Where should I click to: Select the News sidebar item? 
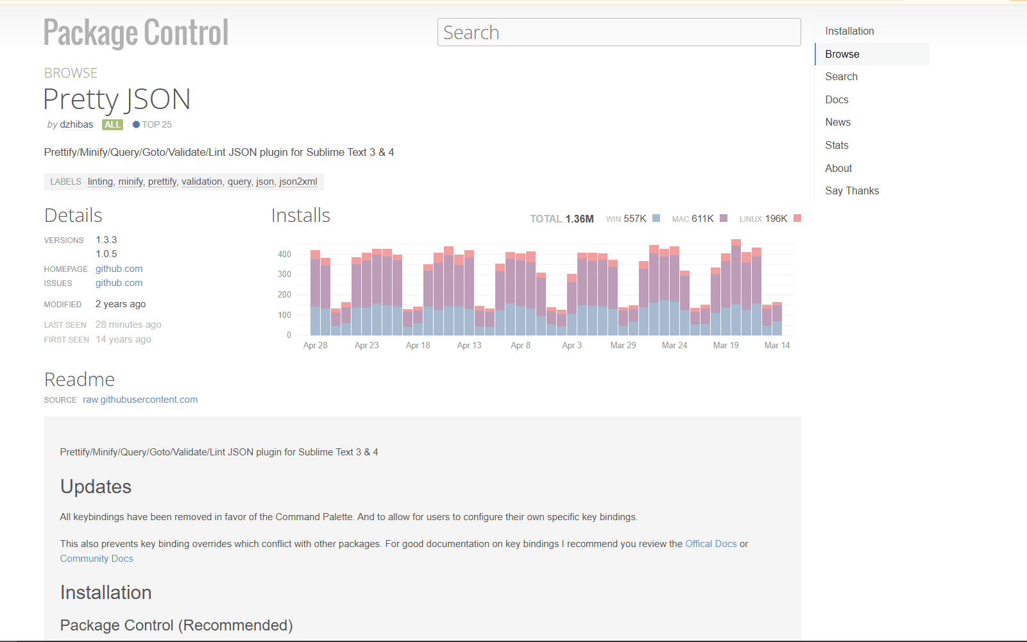coord(838,122)
